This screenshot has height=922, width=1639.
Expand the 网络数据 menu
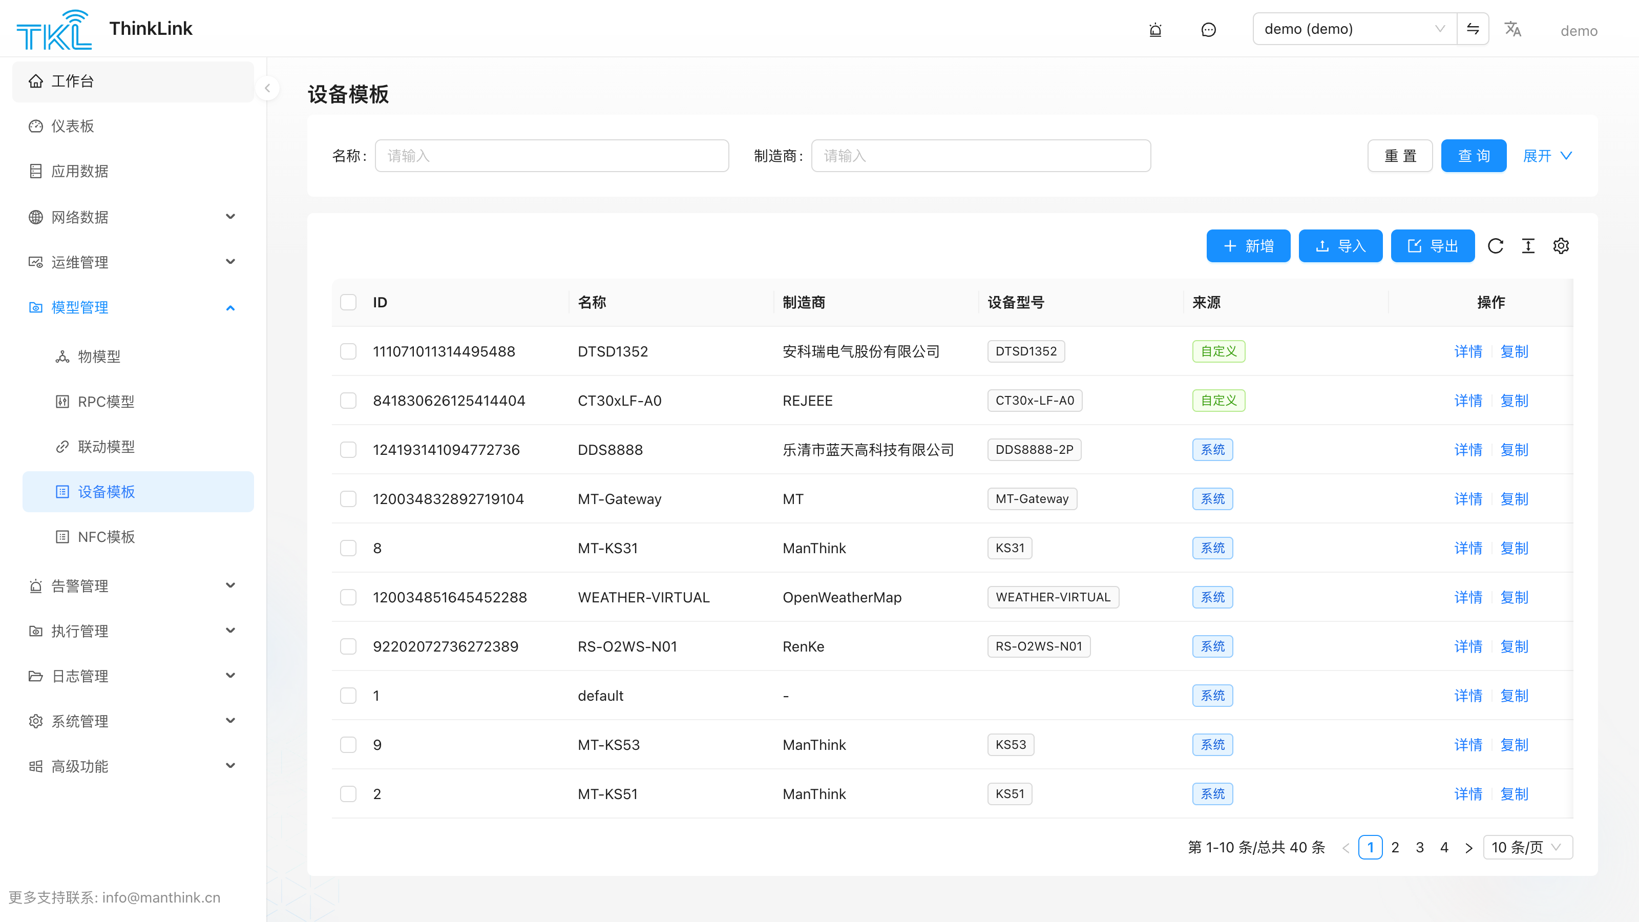pos(133,217)
